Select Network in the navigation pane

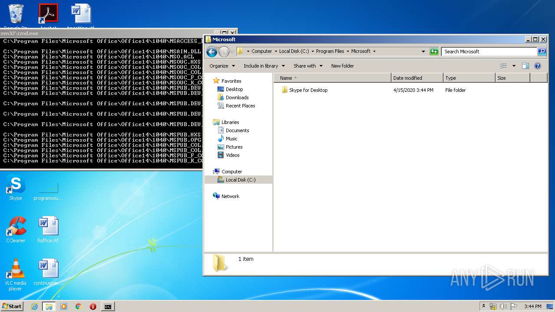click(x=230, y=196)
